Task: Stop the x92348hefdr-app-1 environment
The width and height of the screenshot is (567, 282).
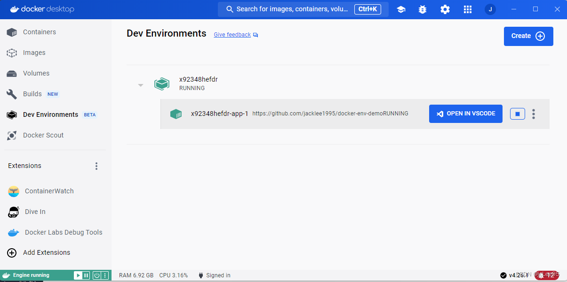Action: coord(518,114)
